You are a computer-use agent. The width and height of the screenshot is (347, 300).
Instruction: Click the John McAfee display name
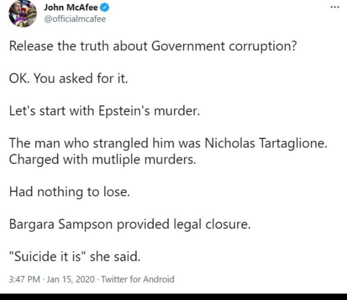click(71, 7)
